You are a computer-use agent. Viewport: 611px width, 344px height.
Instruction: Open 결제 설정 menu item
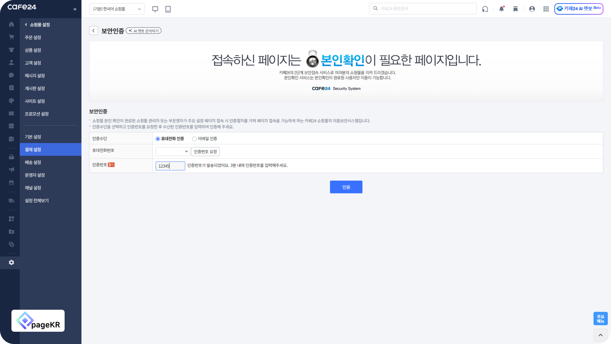coord(33,149)
